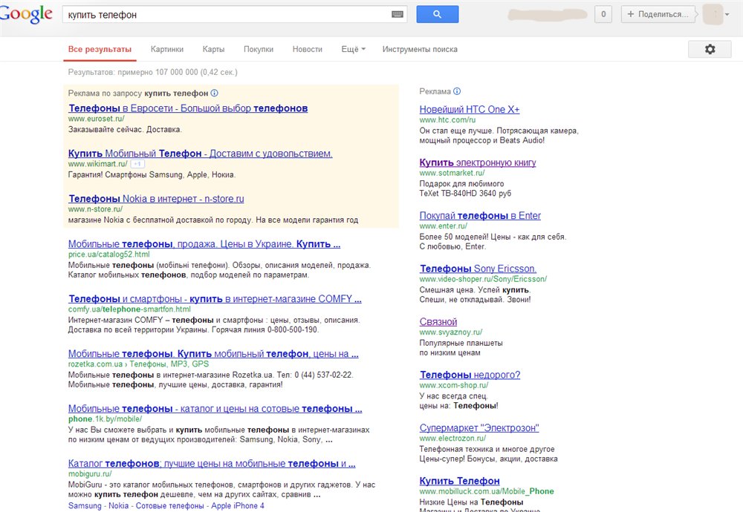
Task: Click the 'Сотовые телефоны' sitelink
Action: tap(169, 506)
